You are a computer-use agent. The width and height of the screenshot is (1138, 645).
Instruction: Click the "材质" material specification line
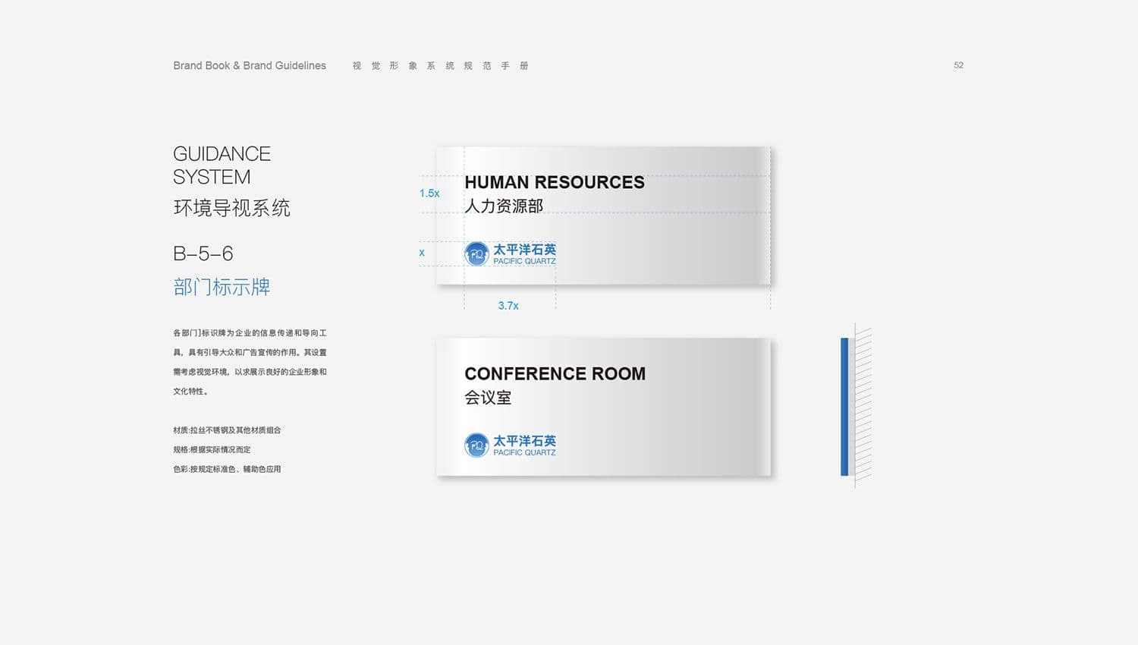[227, 430]
